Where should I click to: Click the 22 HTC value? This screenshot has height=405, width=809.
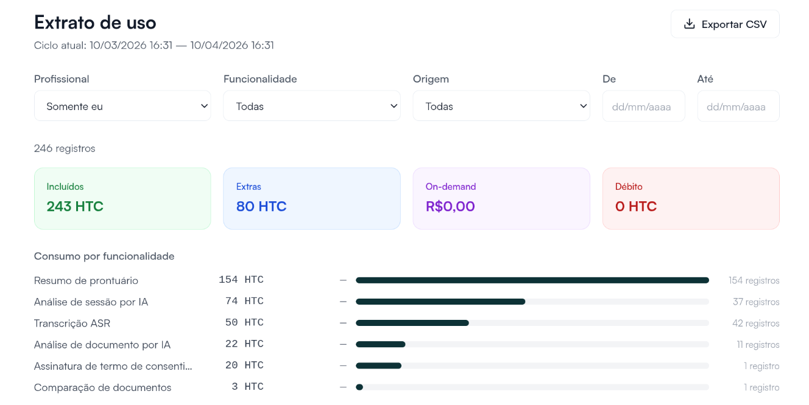tap(244, 344)
